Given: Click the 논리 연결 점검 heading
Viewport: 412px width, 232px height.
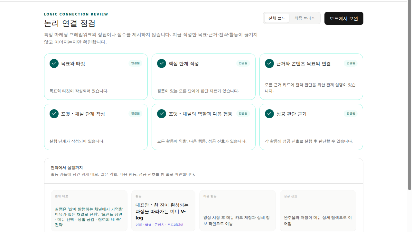Looking at the screenshot, I should point(70,23).
